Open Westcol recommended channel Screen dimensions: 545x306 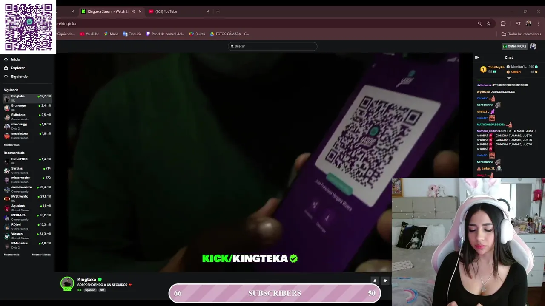(27, 236)
